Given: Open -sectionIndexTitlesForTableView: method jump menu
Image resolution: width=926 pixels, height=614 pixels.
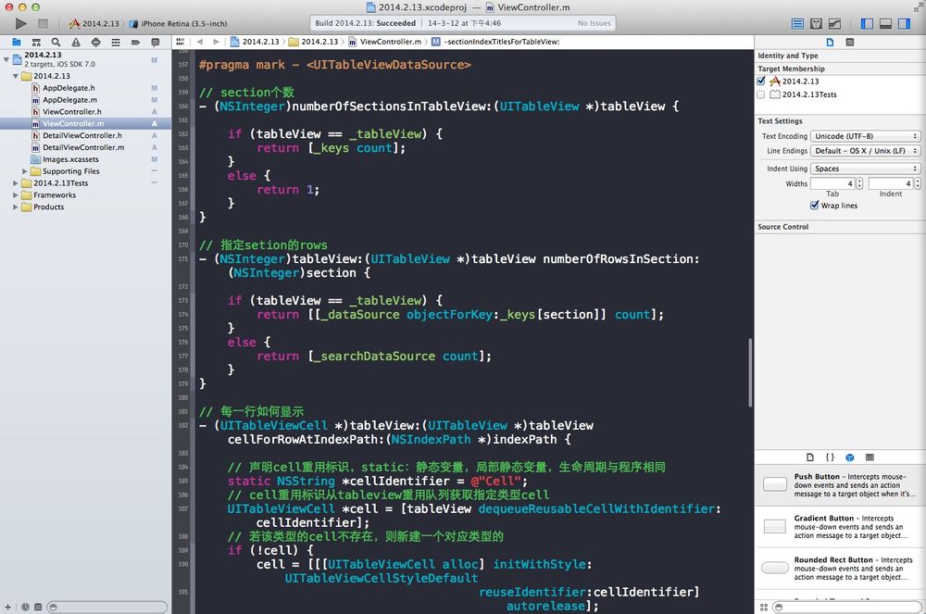Looking at the screenshot, I should click(x=495, y=42).
